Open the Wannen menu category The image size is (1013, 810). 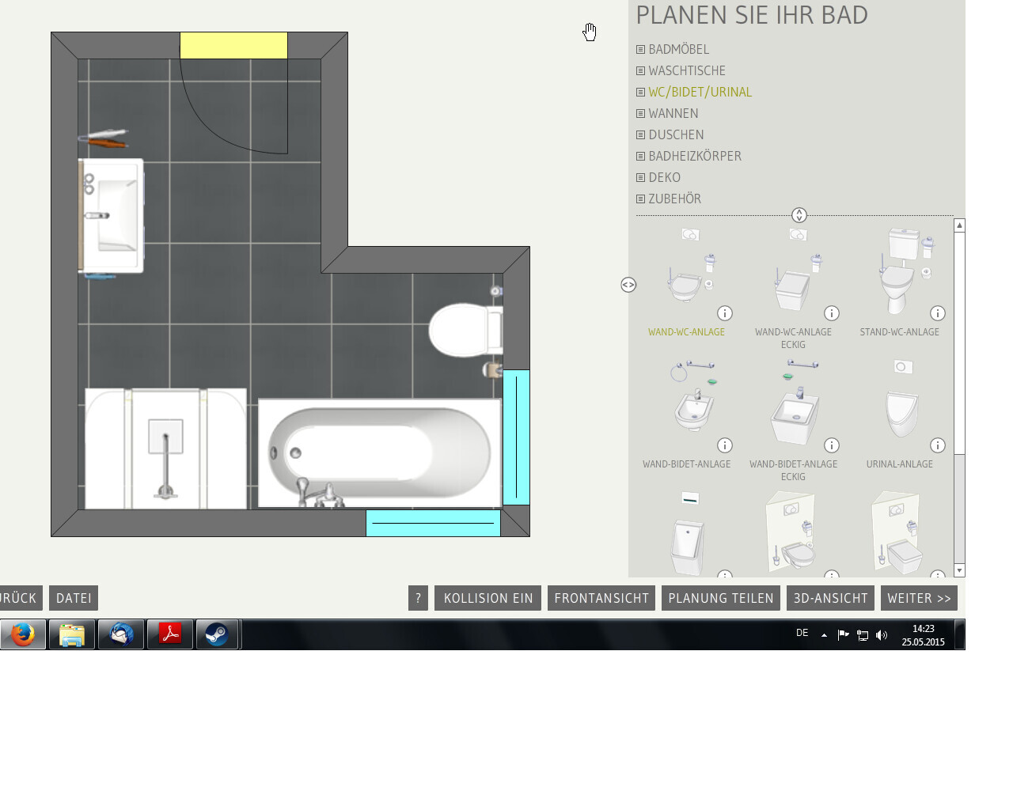pyautogui.click(x=673, y=113)
